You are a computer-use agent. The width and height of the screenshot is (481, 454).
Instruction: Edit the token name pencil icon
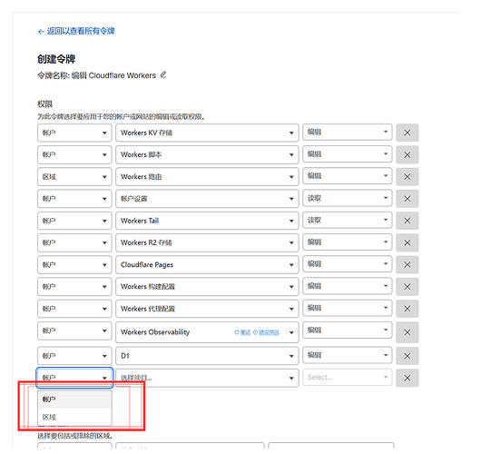pyautogui.click(x=163, y=74)
